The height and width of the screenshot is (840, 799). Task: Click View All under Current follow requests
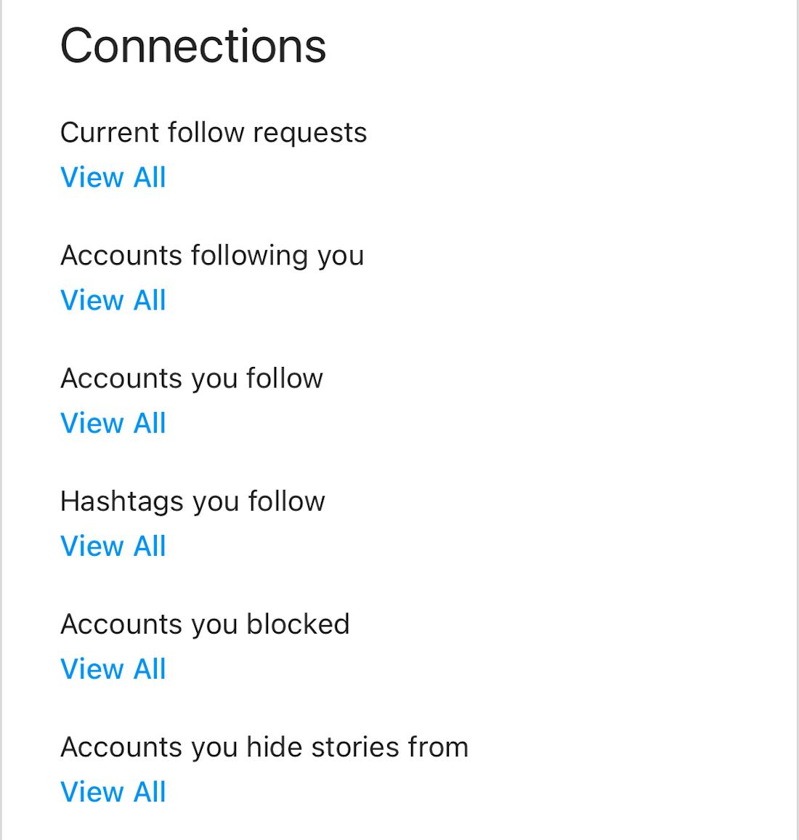113,177
